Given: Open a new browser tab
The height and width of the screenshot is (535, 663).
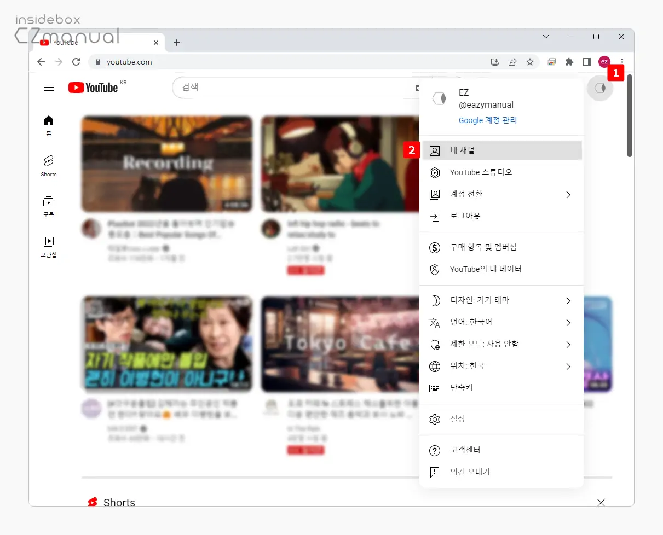Looking at the screenshot, I should click(176, 43).
